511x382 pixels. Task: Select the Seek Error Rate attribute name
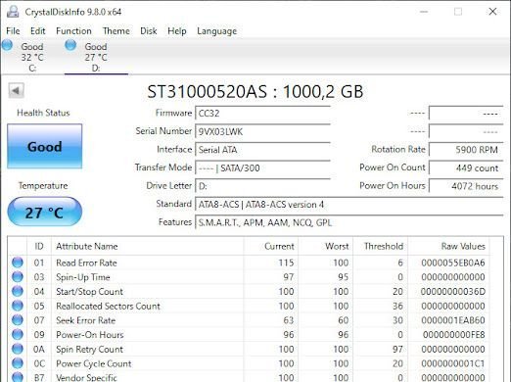[x=86, y=320]
